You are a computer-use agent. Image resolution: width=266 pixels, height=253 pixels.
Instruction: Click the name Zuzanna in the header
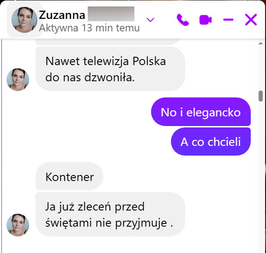pos(62,15)
